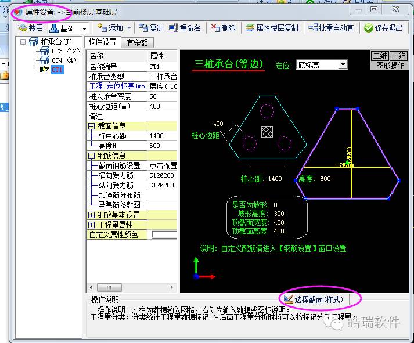Expand the 钢筋基本设置 group
Image resolution: width=414 pixels, height=343 pixels.
point(91,215)
